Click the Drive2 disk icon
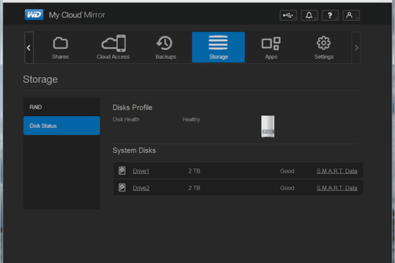The height and width of the screenshot is (263, 395). (122, 187)
